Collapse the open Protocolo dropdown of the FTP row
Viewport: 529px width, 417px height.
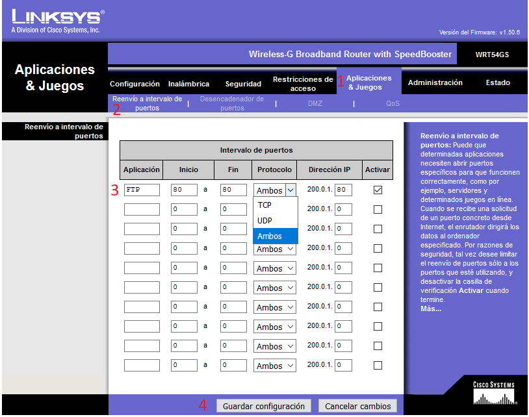pyautogui.click(x=275, y=190)
